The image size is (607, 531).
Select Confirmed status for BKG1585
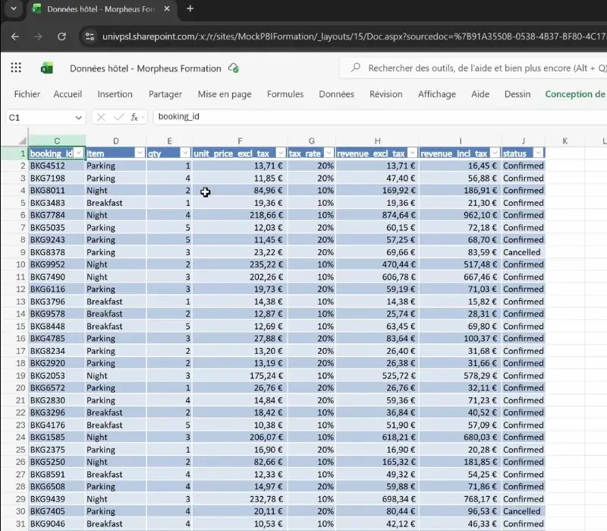(x=524, y=438)
